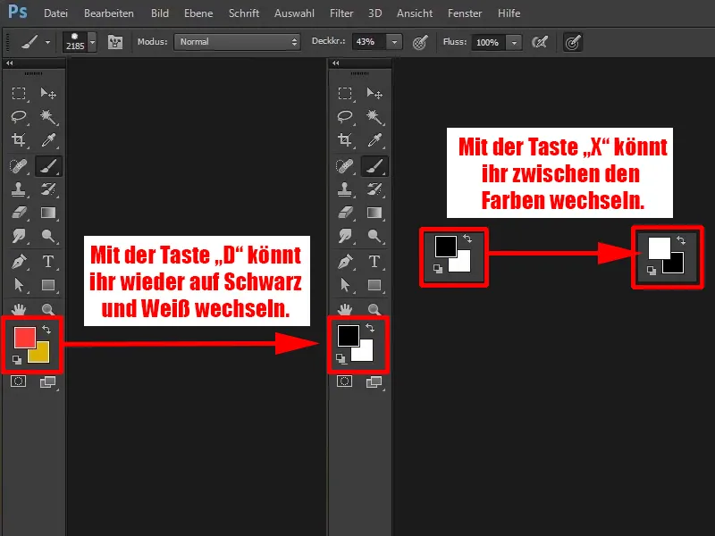Screen dimensions: 715x536
Task: Select the Zoom tool in left toolbox
Action: point(48,309)
